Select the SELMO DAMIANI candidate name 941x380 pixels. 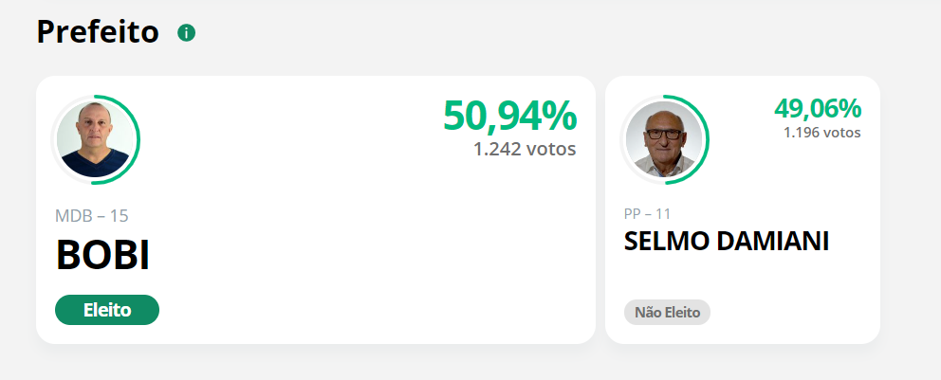pyautogui.click(x=727, y=241)
